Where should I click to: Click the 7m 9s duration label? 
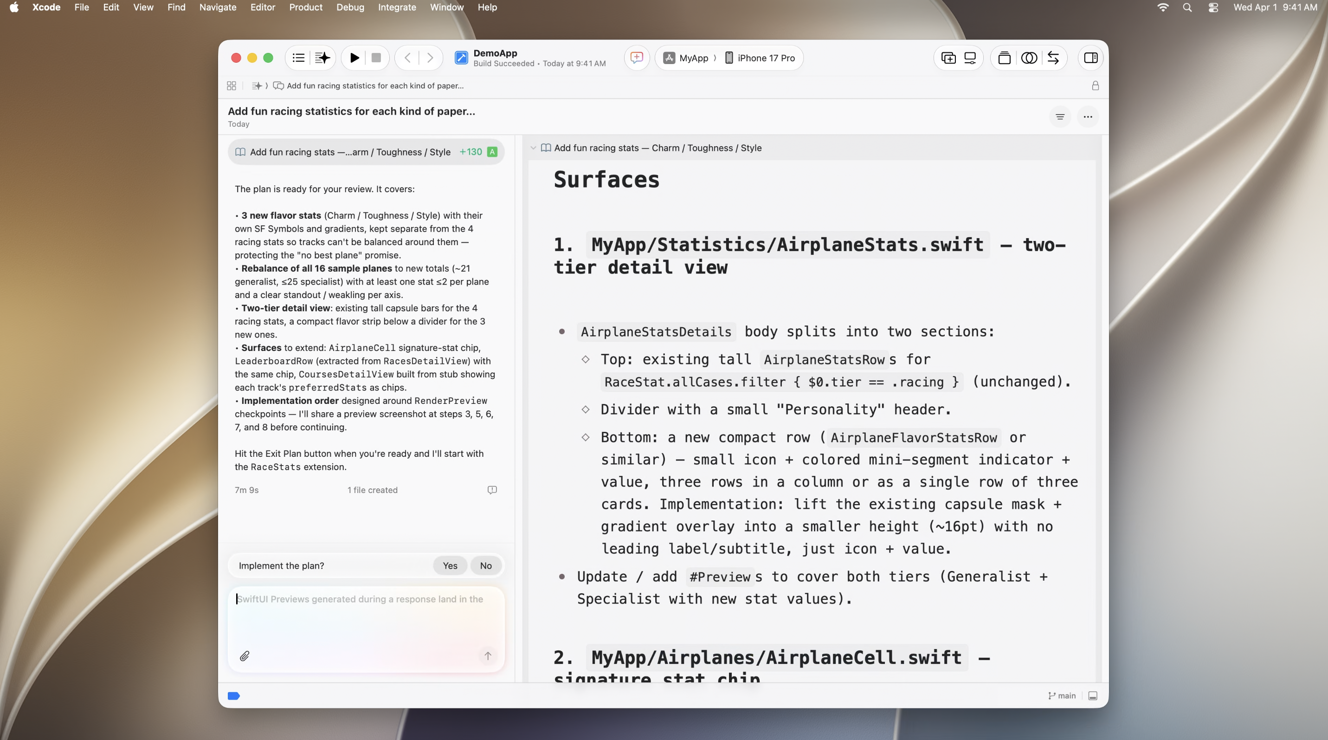(x=246, y=490)
